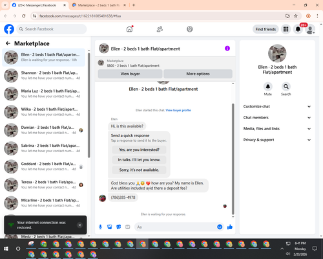Click the phone number message (786)285-4978

click(123, 197)
